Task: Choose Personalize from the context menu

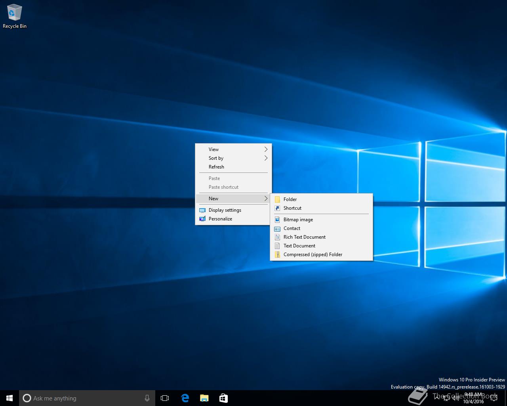Action: tap(233, 219)
